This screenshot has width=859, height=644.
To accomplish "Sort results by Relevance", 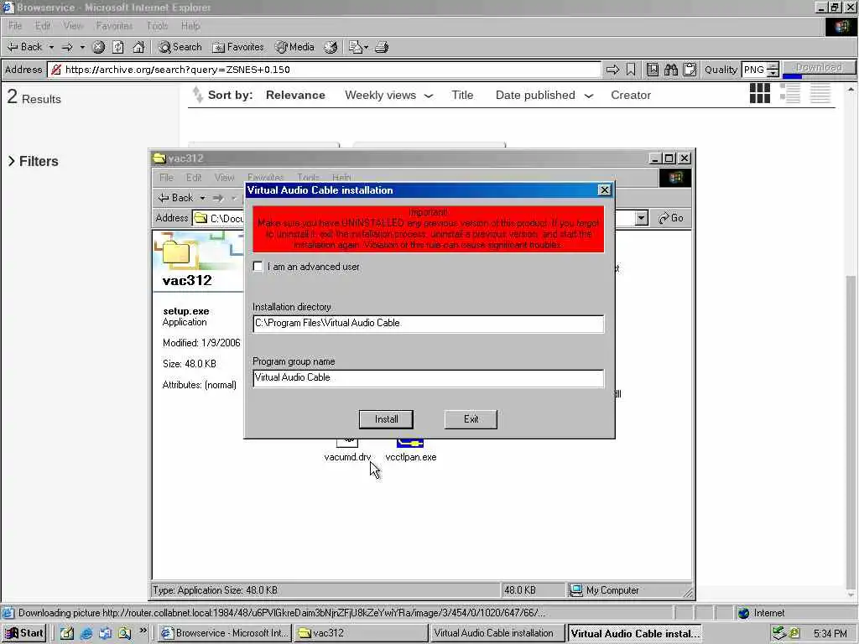I will click(x=295, y=96).
